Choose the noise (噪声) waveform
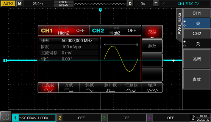The width and height of the screenshot is (211, 122). 152,87
